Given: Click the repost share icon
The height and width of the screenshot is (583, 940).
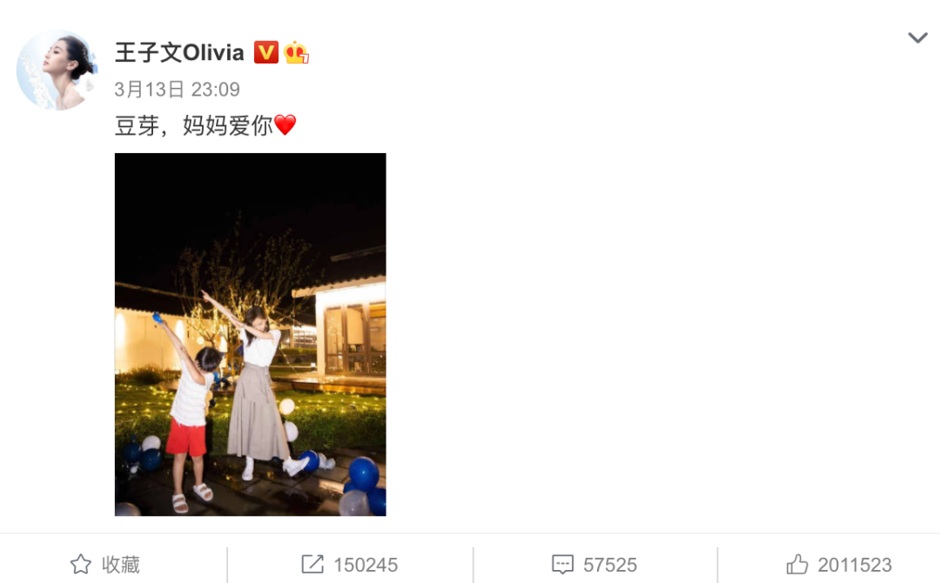Looking at the screenshot, I should (x=312, y=565).
